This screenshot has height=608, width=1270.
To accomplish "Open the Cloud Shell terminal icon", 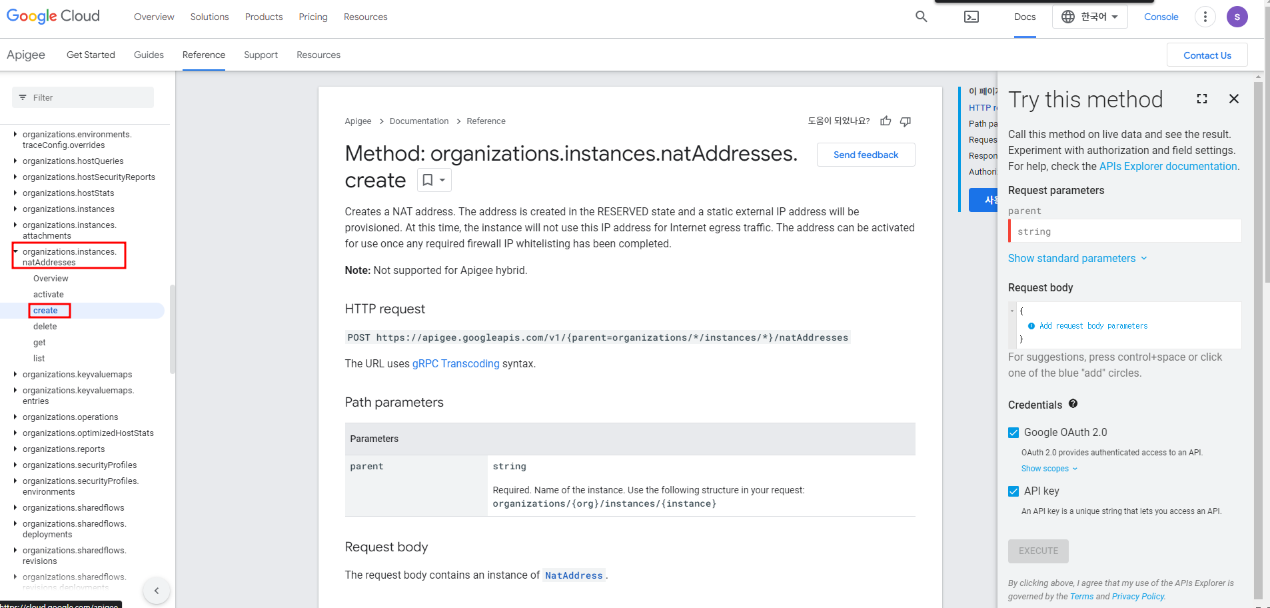I will coord(971,17).
